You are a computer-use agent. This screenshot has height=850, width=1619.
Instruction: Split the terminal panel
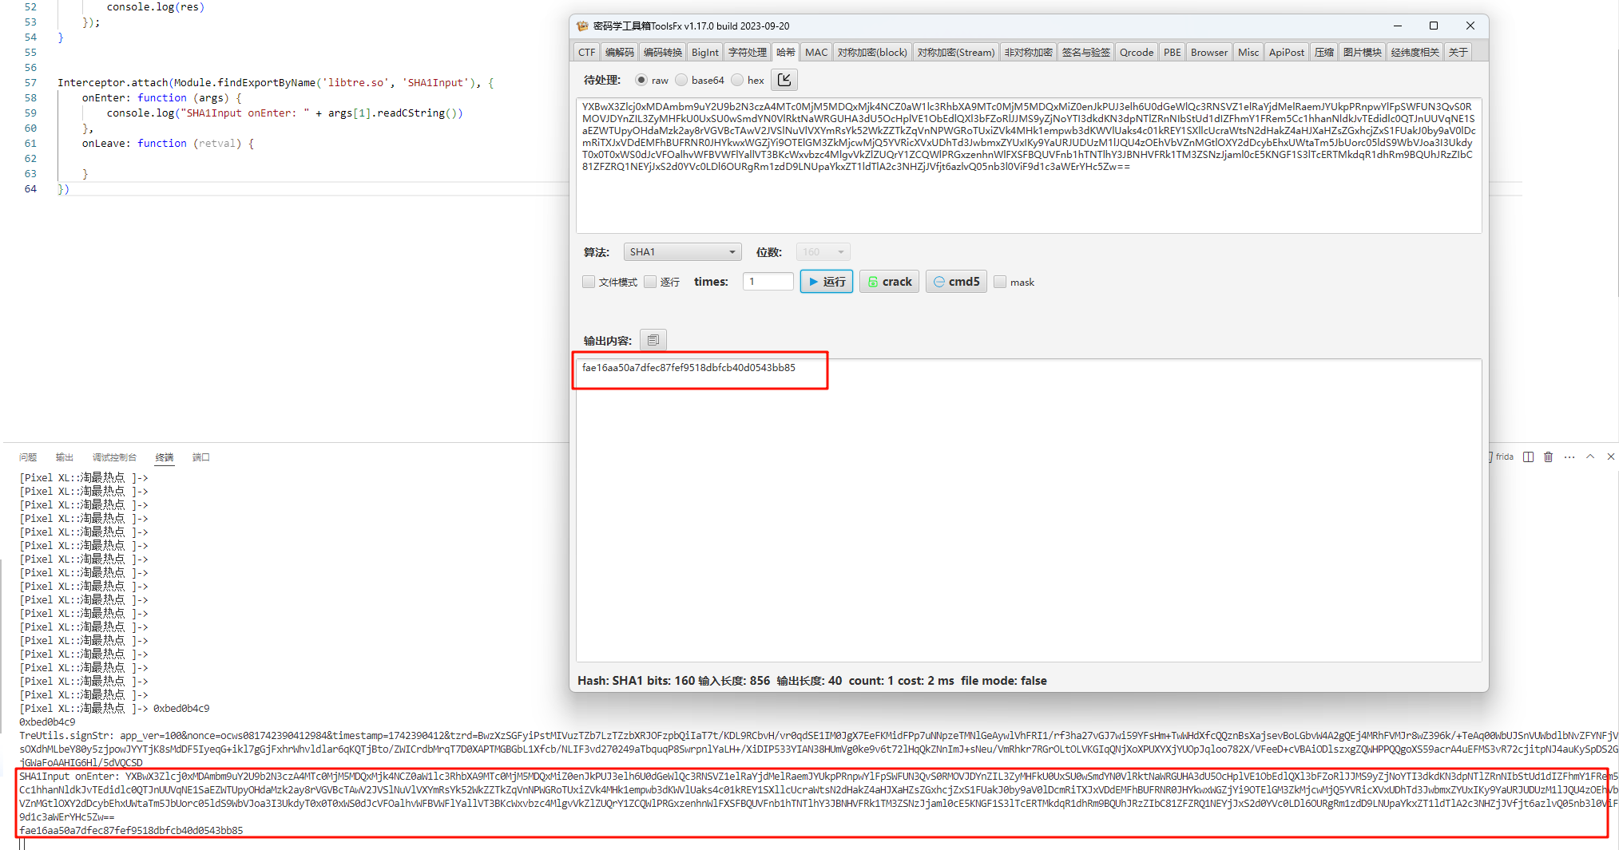click(1528, 457)
